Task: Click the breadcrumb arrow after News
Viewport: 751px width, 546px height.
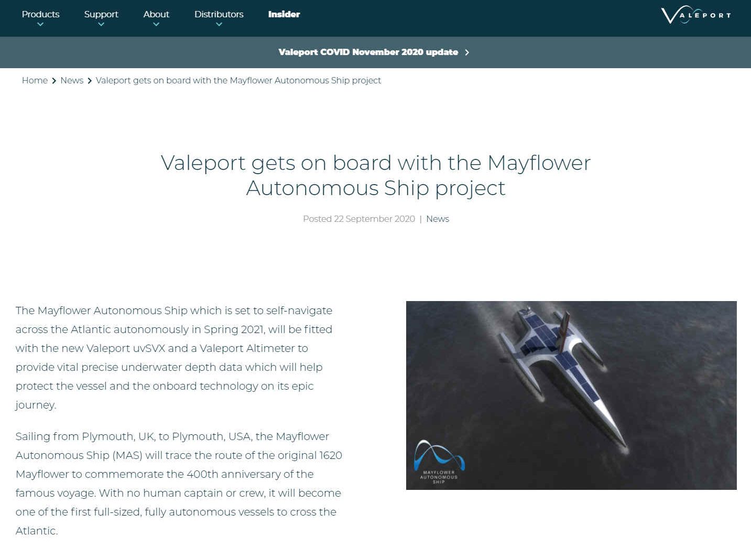Action: point(90,81)
